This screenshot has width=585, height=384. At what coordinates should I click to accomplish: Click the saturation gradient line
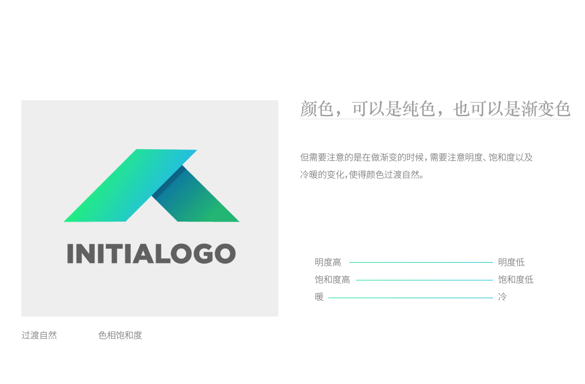tap(424, 280)
